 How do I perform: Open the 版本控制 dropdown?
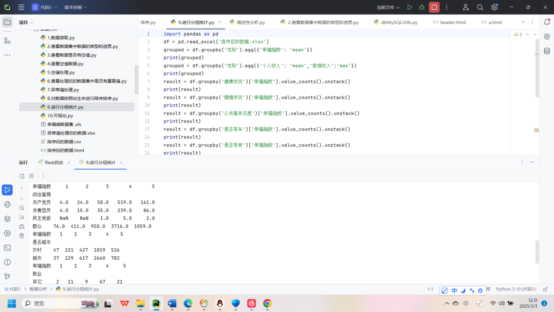pyautogui.click(x=75, y=7)
